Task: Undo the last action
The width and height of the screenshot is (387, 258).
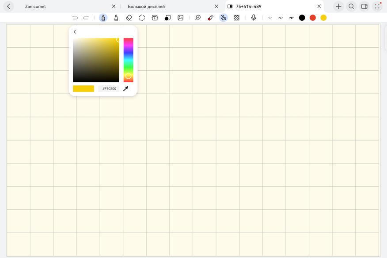Action: point(75,18)
